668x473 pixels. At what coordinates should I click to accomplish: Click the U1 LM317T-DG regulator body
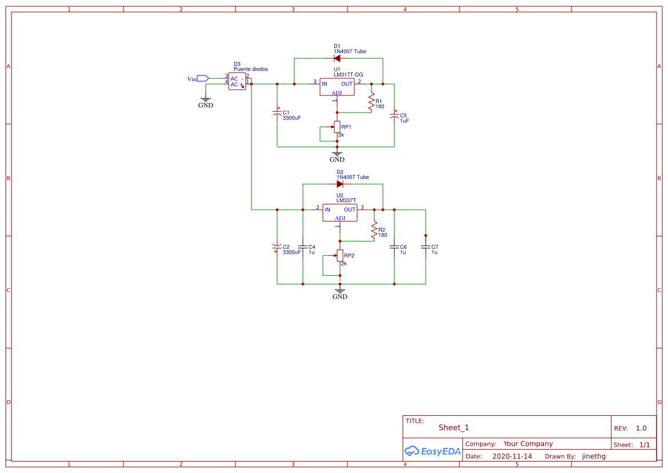(337, 87)
